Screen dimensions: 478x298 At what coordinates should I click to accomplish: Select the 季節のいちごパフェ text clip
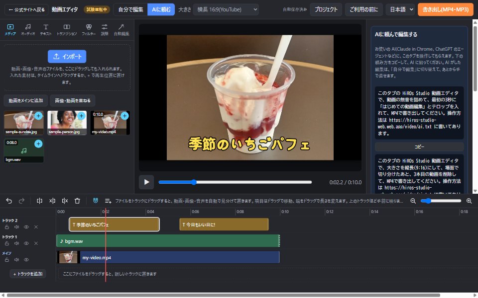[115, 224]
